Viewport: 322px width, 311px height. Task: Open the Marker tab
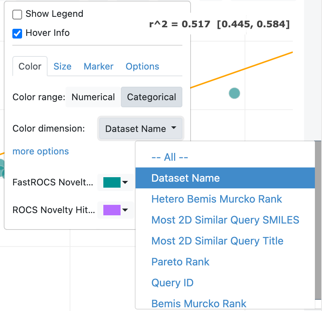tap(98, 67)
